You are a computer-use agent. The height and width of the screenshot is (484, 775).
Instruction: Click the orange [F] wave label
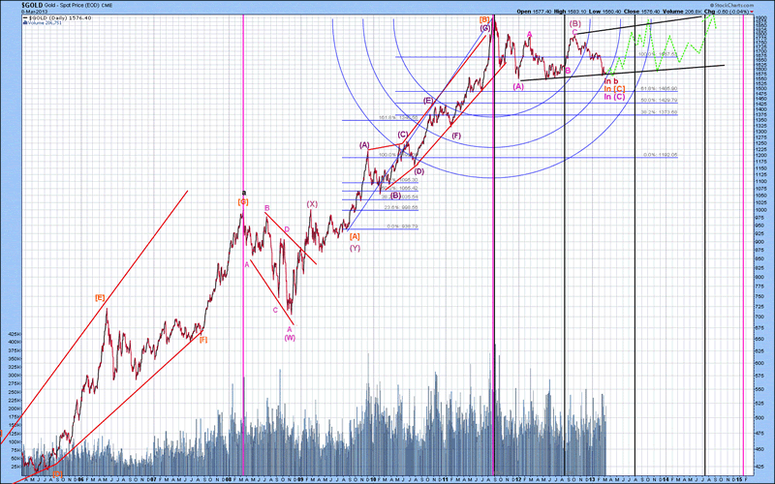(202, 339)
